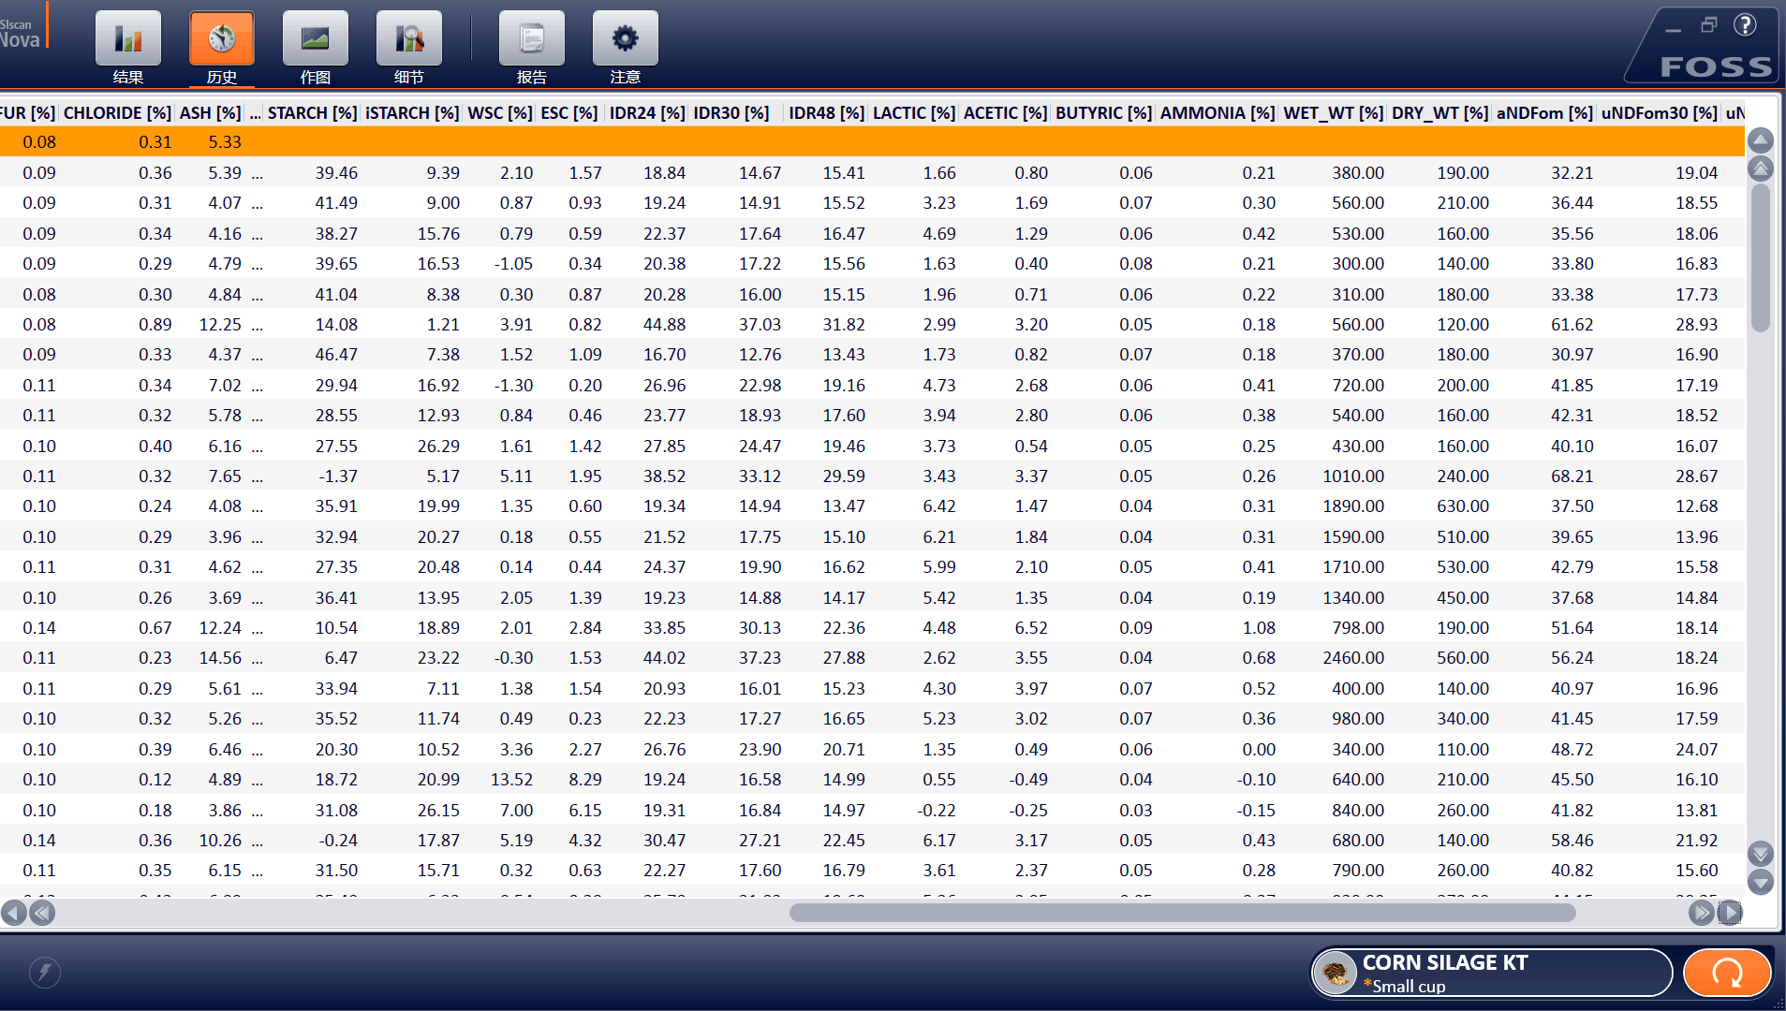This screenshot has width=1786, height=1011.
Task: Open the 结果 results view
Action: [x=128, y=48]
